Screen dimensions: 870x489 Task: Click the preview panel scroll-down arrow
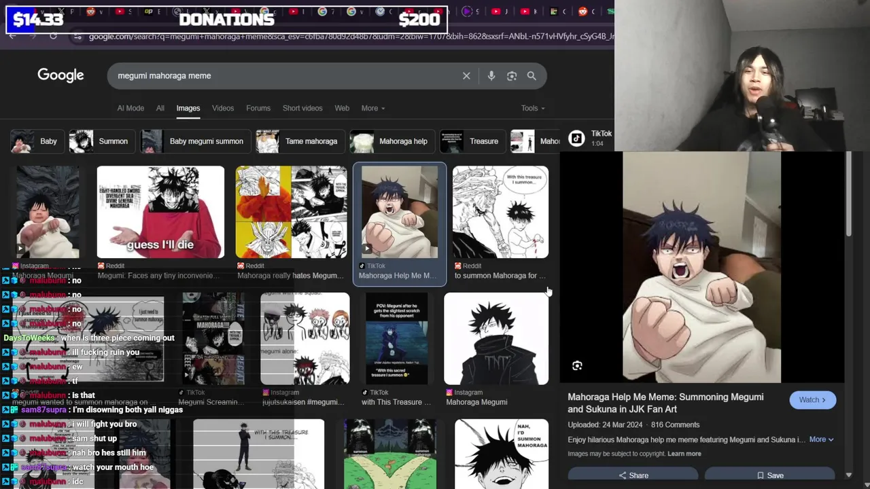click(848, 475)
